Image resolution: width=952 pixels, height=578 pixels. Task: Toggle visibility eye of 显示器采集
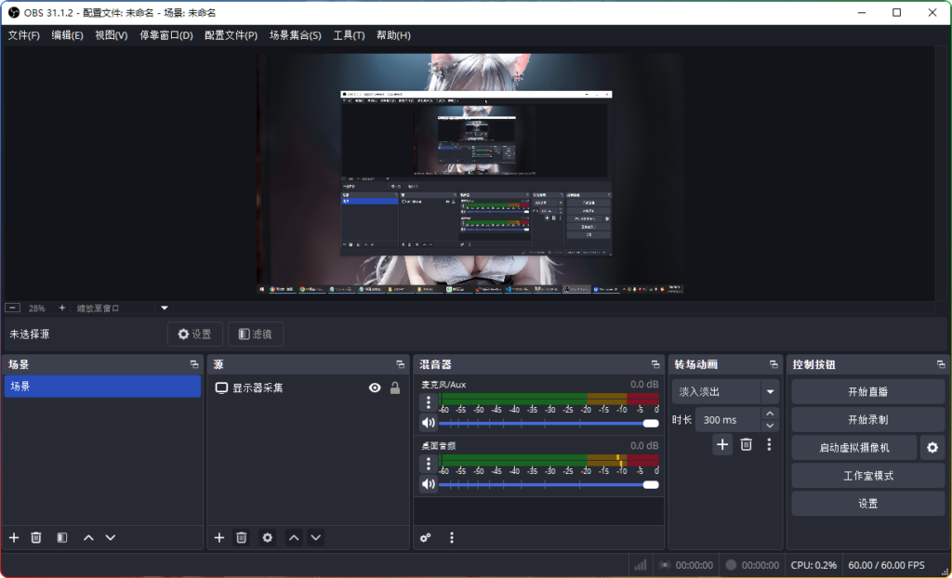coord(376,388)
